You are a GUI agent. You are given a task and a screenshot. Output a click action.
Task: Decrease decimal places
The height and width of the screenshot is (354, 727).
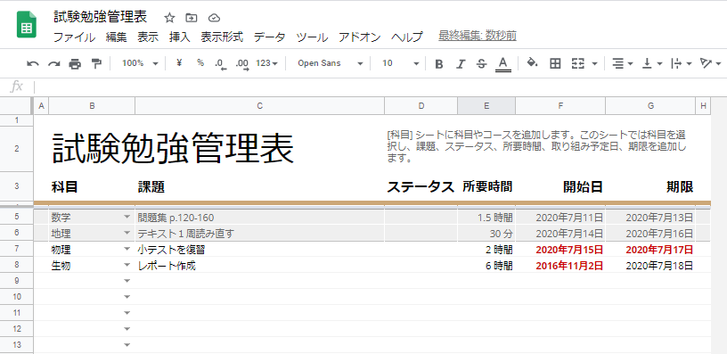221,64
